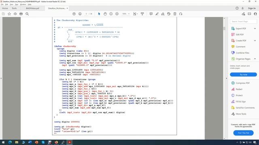Upload file to cloud icon
The width and height of the screenshot is (259, 145).
click(15, 14)
